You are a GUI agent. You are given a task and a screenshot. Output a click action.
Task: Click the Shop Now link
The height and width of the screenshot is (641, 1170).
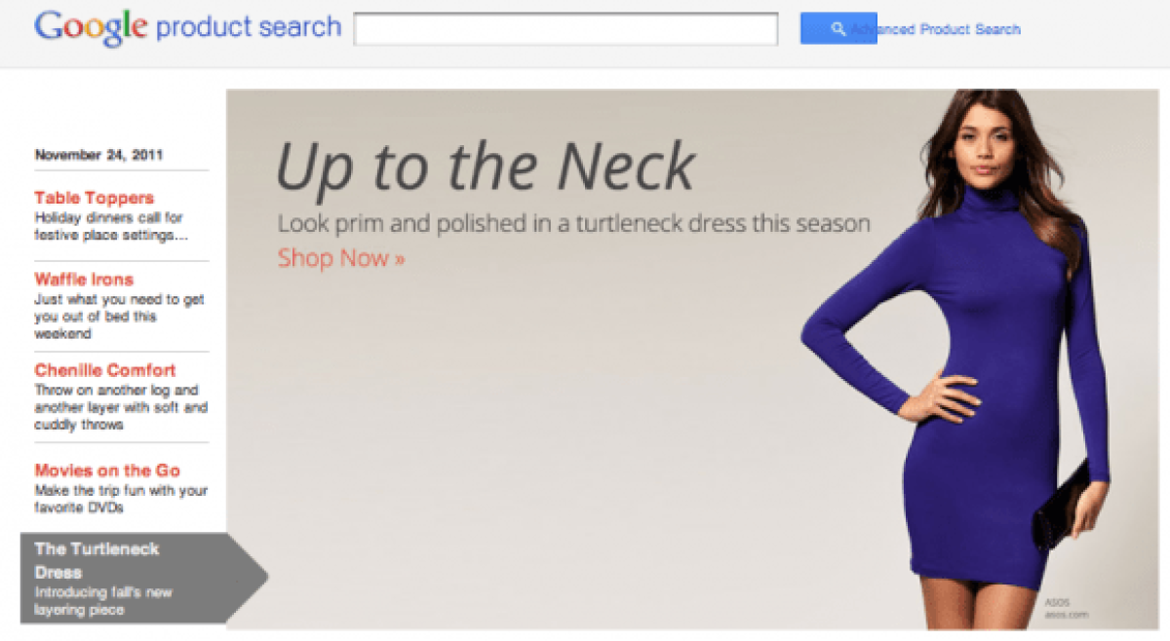click(341, 258)
